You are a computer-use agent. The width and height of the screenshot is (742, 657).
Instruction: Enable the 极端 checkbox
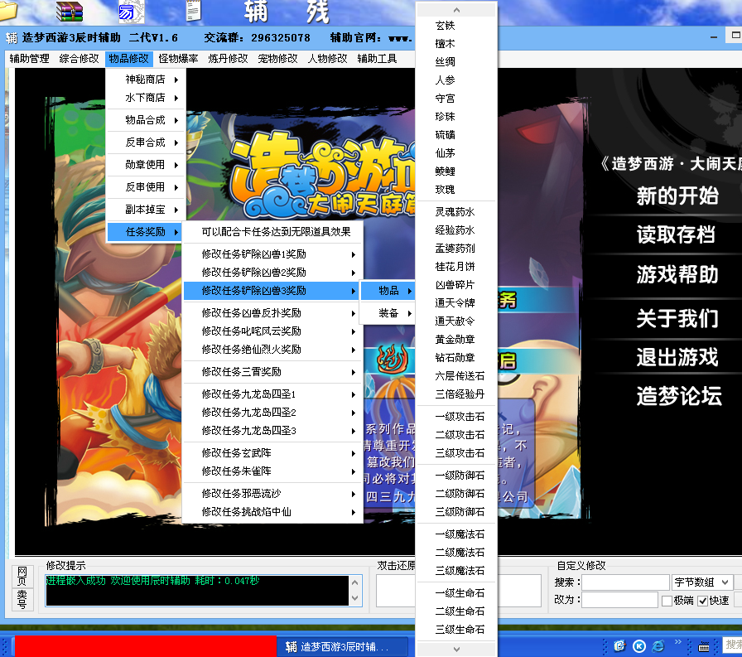[x=667, y=601]
